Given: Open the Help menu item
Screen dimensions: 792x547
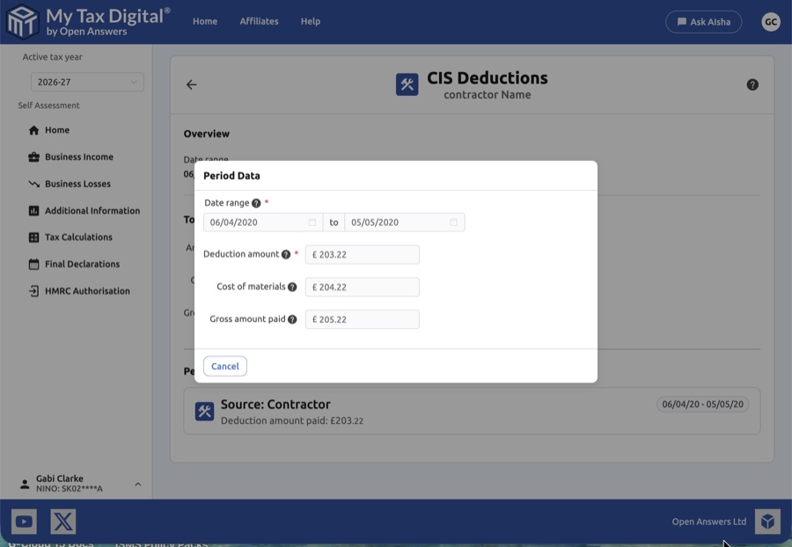Looking at the screenshot, I should 310,21.
